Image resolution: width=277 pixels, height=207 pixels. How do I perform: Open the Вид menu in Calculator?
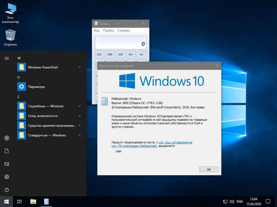coord(97,30)
